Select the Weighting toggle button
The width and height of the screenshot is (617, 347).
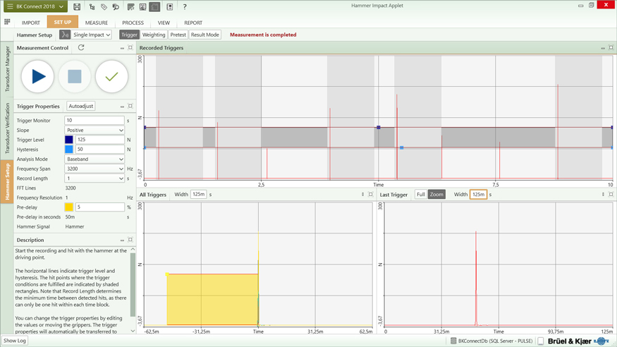point(154,35)
